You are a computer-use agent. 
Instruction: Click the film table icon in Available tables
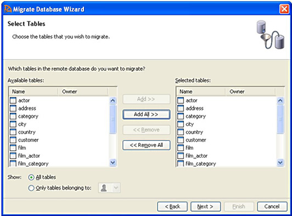point(13,147)
